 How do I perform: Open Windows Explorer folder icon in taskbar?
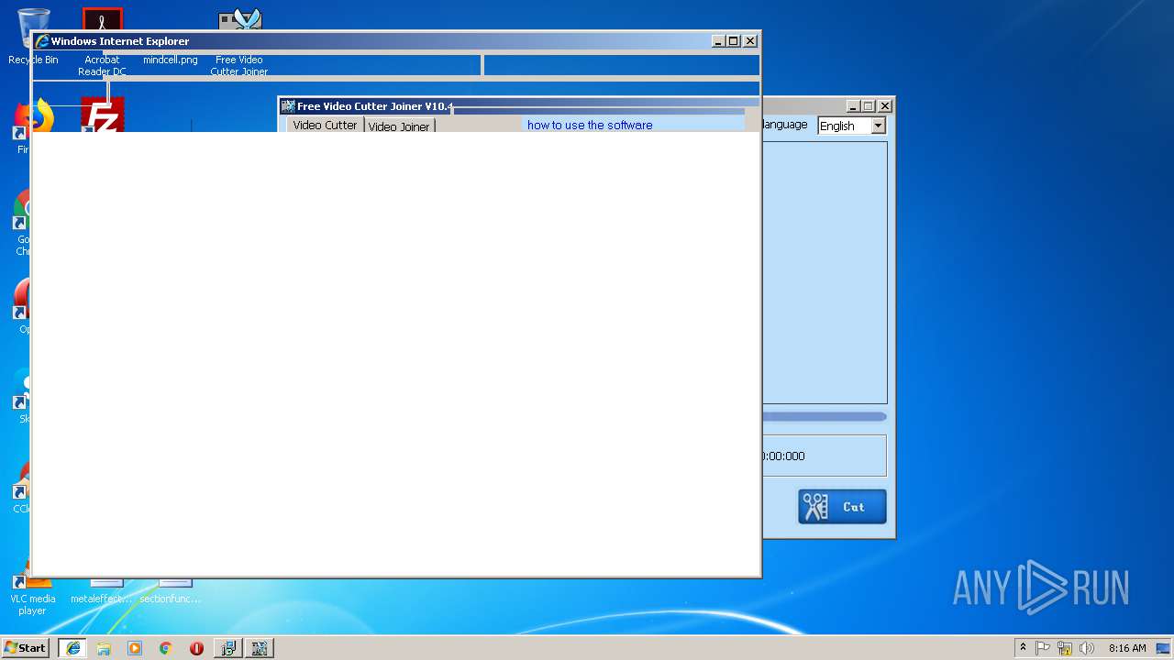pyautogui.click(x=104, y=648)
